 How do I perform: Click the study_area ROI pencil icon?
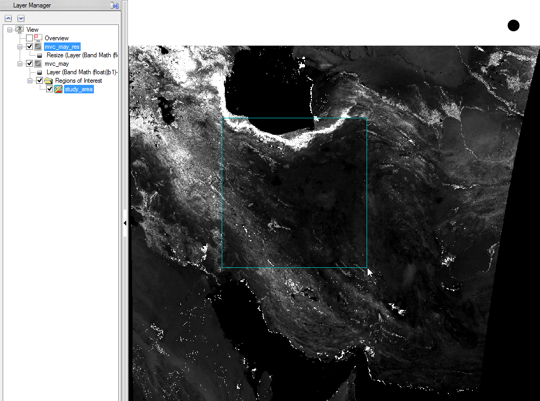tap(58, 89)
